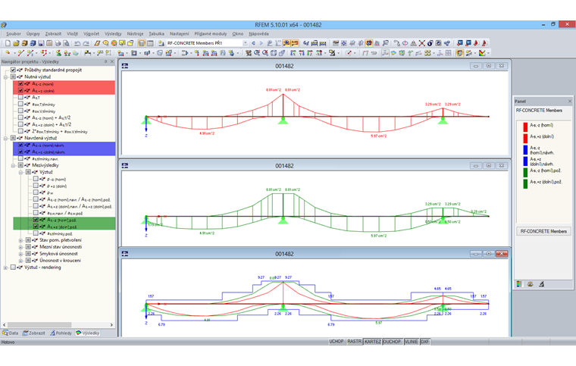Image resolution: width=576 pixels, height=366 pixels.
Task: Click the Print icon in the toolbar
Action: 58,43
